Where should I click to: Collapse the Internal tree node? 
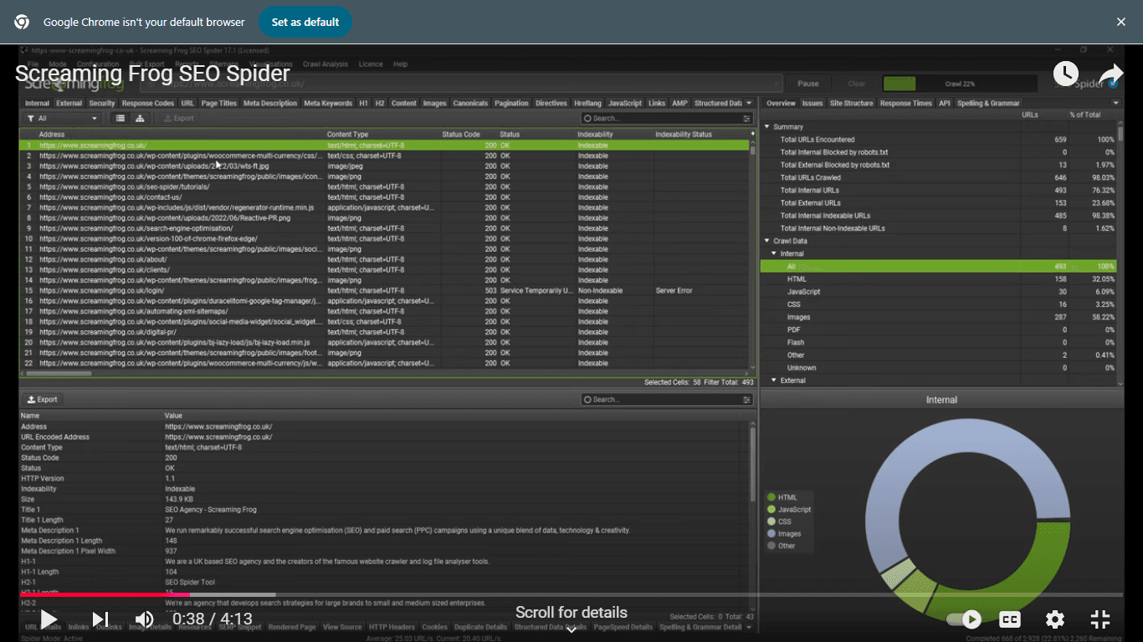click(774, 253)
